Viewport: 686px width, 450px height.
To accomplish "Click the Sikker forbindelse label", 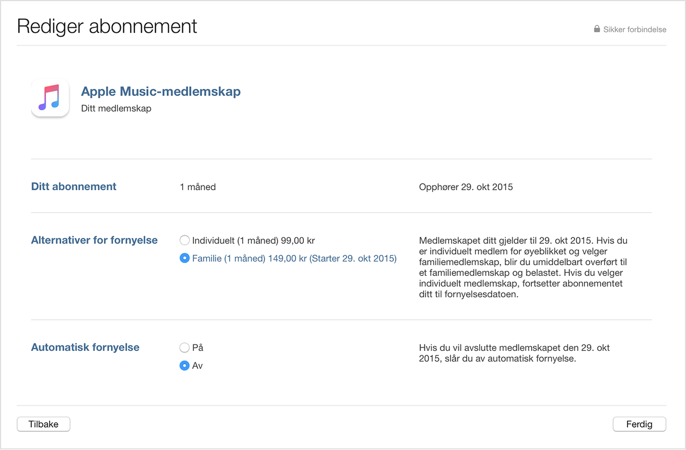I will (x=635, y=29).
